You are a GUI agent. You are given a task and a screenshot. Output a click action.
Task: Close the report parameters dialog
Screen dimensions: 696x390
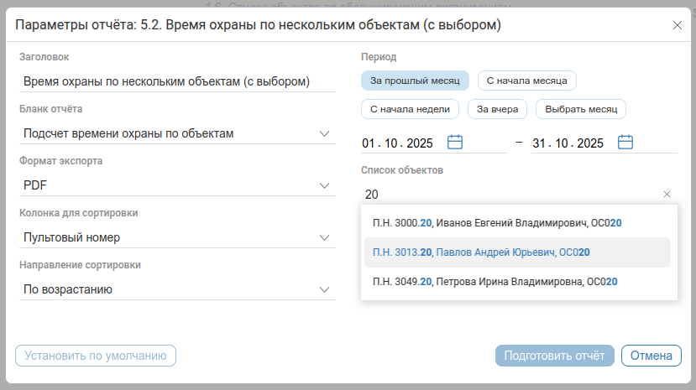coord(677,25)
